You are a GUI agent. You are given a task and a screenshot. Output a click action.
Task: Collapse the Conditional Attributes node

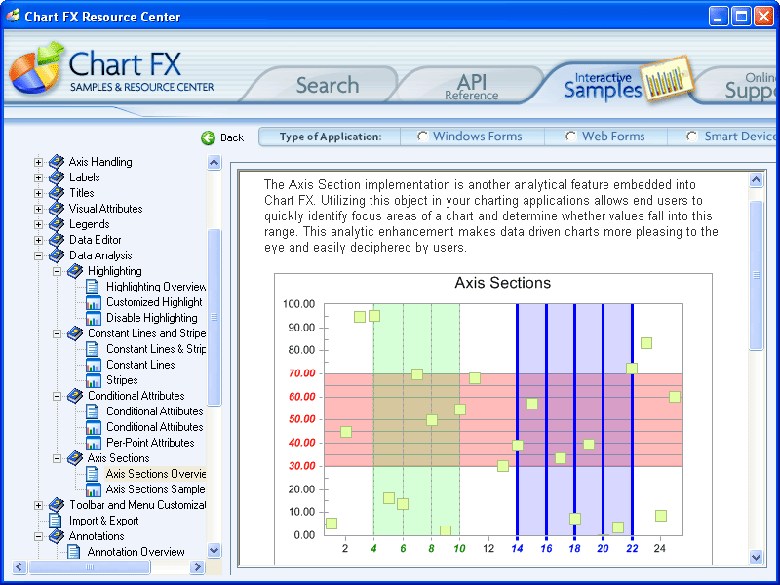(58, 397)
